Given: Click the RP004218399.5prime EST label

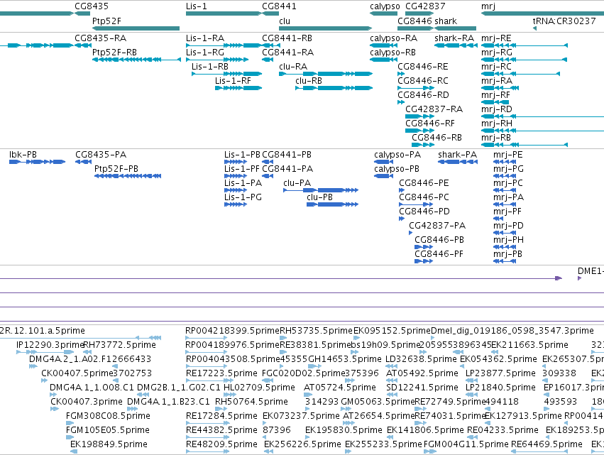Looking at the screenshot, I should click(x=232, y=331).
